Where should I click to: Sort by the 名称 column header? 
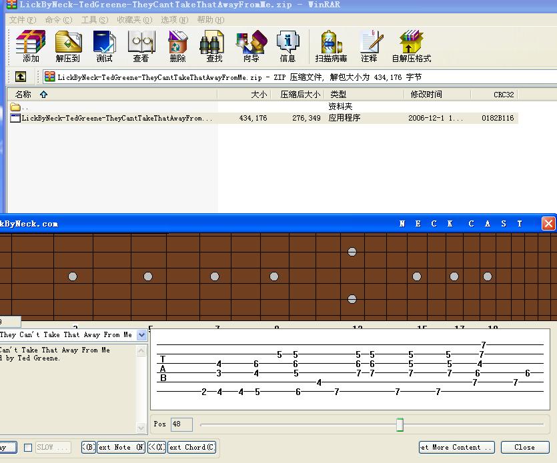[x=112, y=95]
